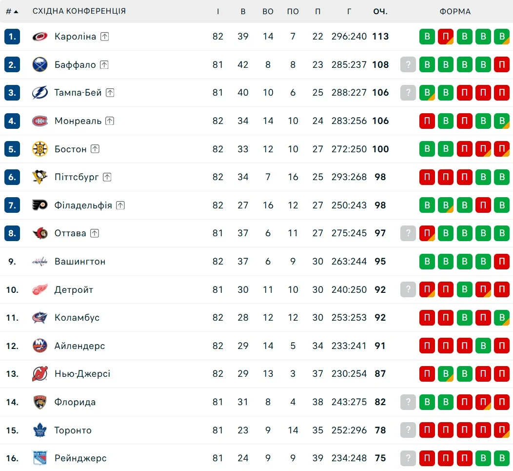Click the gray upcoming match badge for Баффало
The height and width of the screenshot is (471, 513).
point(408,65)
